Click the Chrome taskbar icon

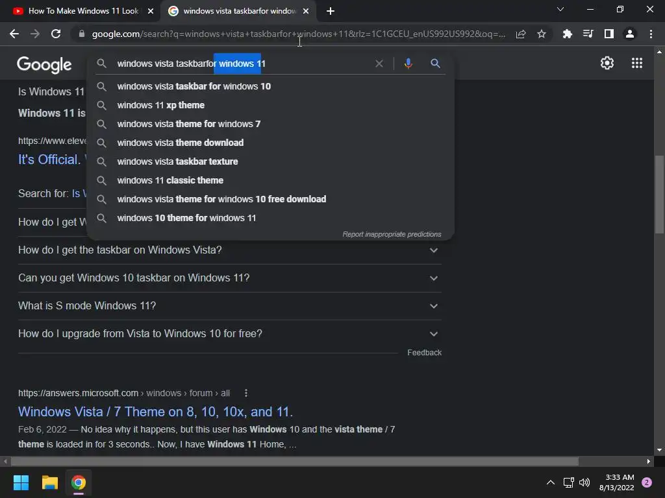coord(79,482)
